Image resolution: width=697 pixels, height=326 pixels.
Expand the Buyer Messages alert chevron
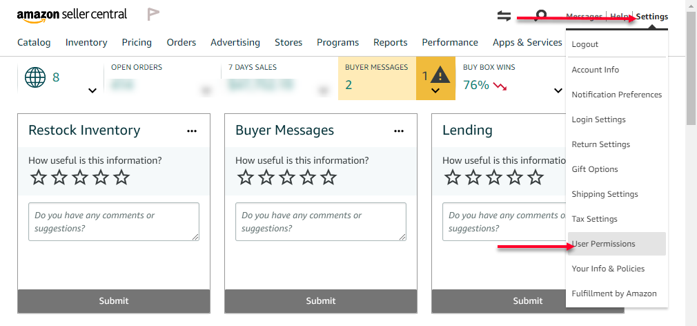pos(435,90)
